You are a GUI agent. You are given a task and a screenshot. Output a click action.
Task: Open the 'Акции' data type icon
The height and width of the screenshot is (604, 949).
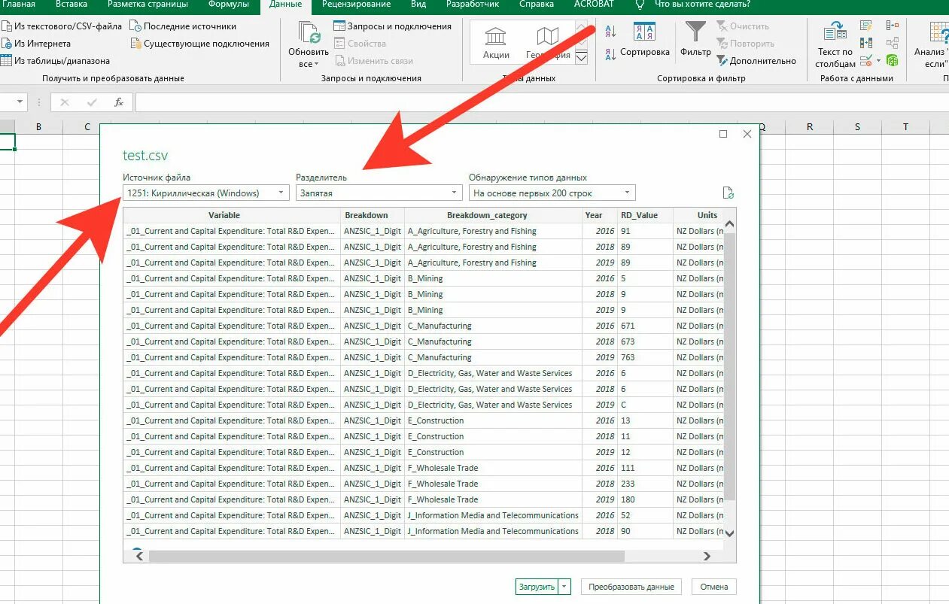tap(494, 39)
